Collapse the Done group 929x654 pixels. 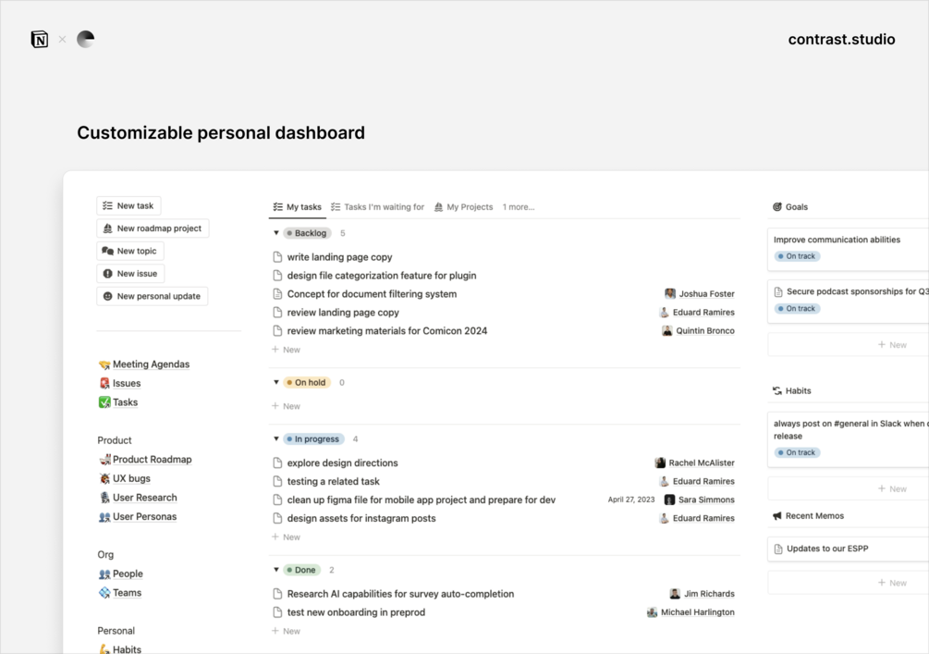(x=276, y=570)
